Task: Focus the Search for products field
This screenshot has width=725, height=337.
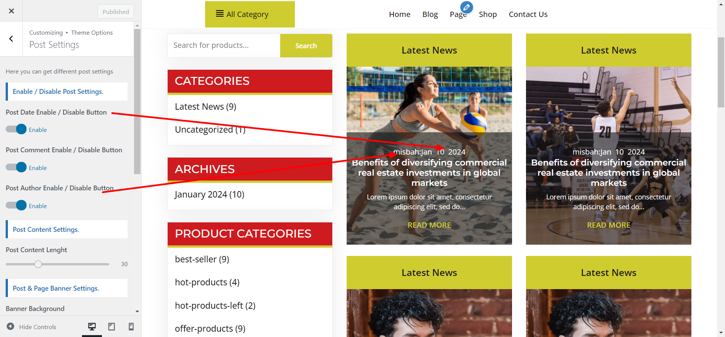Action: (x=224, y=46)
